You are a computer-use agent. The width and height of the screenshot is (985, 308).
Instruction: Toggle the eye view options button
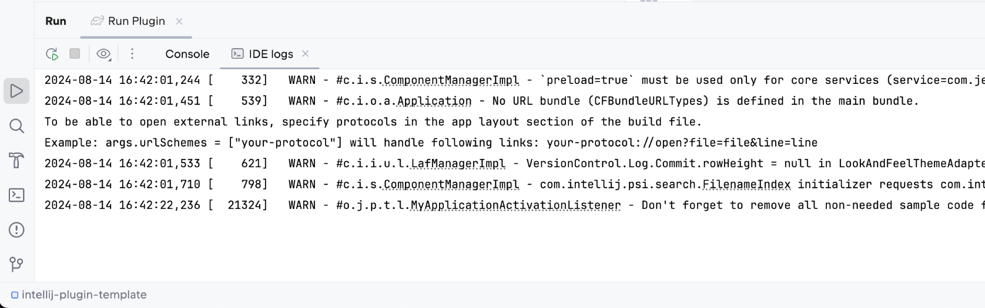click(103, 54)
